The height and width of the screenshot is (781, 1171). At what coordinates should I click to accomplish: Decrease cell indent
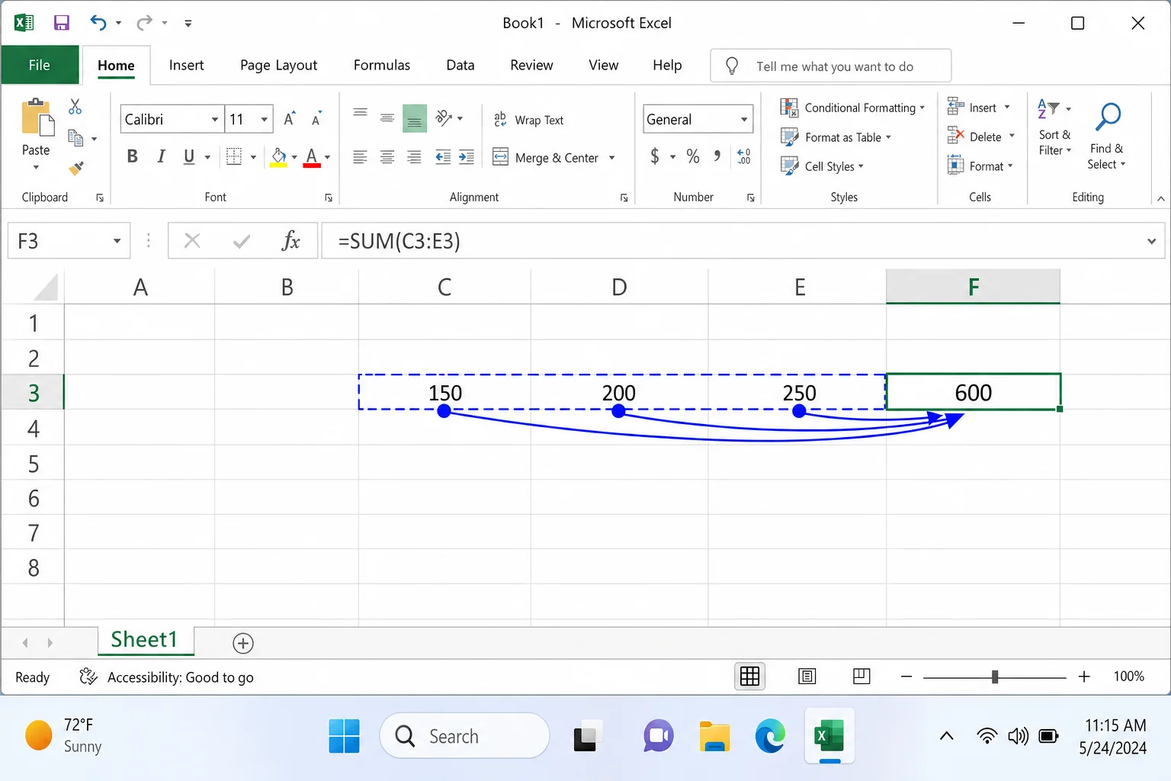click(x=443, y=157)
